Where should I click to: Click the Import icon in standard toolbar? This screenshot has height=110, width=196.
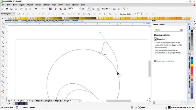(56, 9)
